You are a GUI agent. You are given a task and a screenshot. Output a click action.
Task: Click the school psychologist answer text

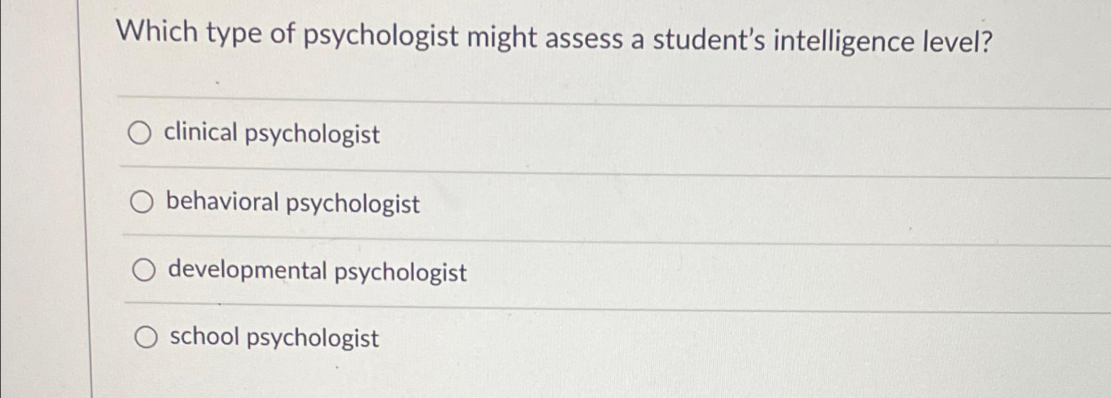(x=273, y=337)
